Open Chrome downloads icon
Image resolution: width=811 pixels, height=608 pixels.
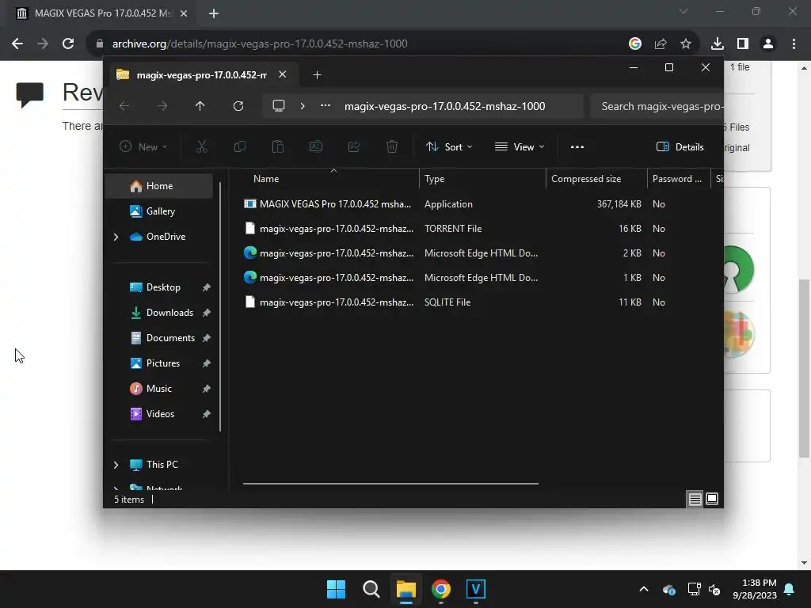[x=717, y=44]
